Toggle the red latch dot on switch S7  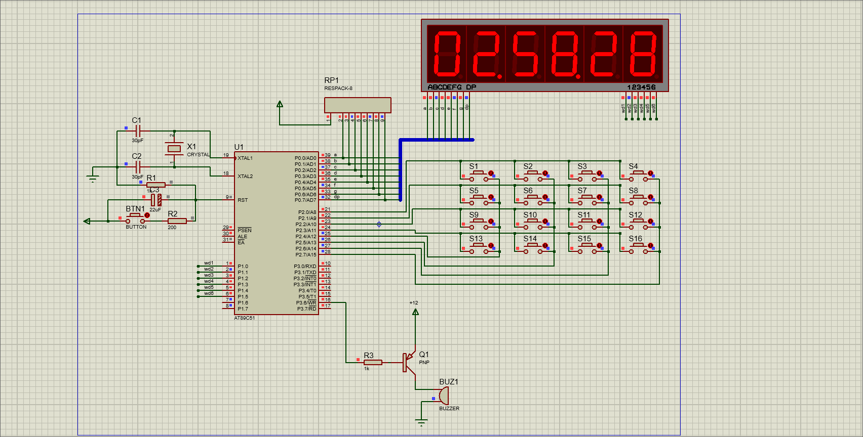(x=599, y=197)
